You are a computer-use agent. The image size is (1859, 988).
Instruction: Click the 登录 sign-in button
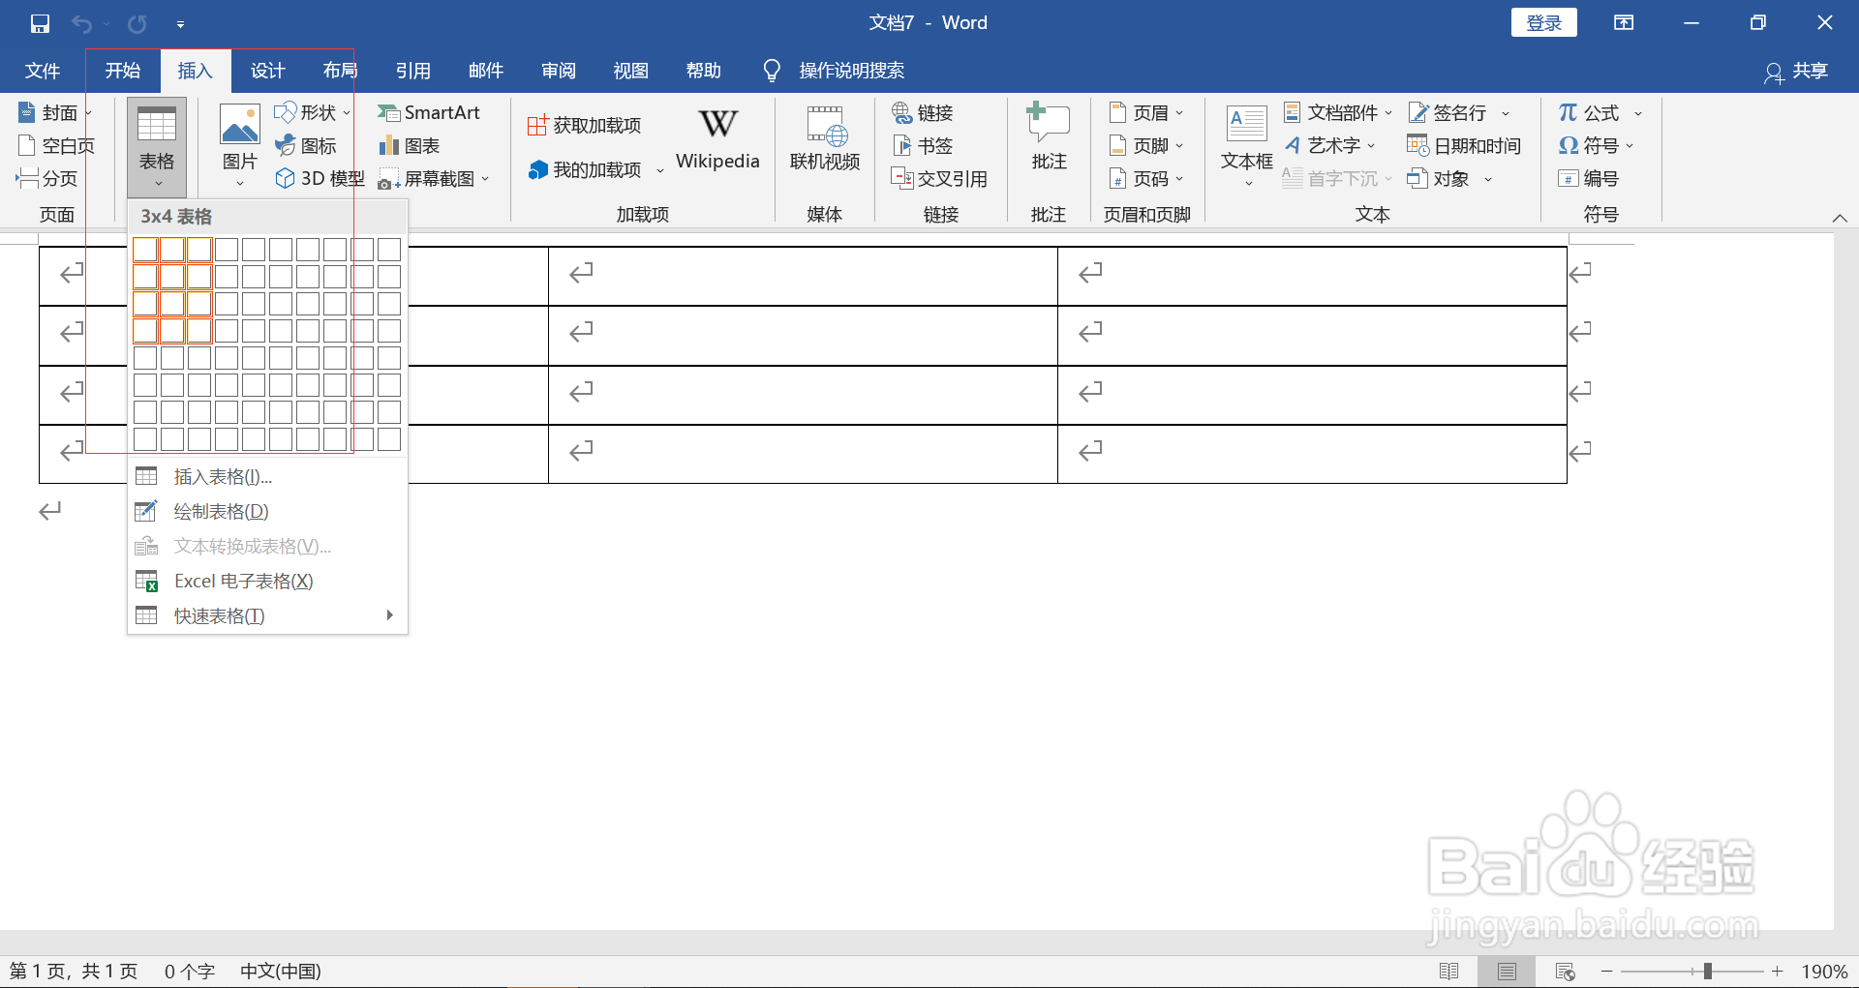point(1544,23)
